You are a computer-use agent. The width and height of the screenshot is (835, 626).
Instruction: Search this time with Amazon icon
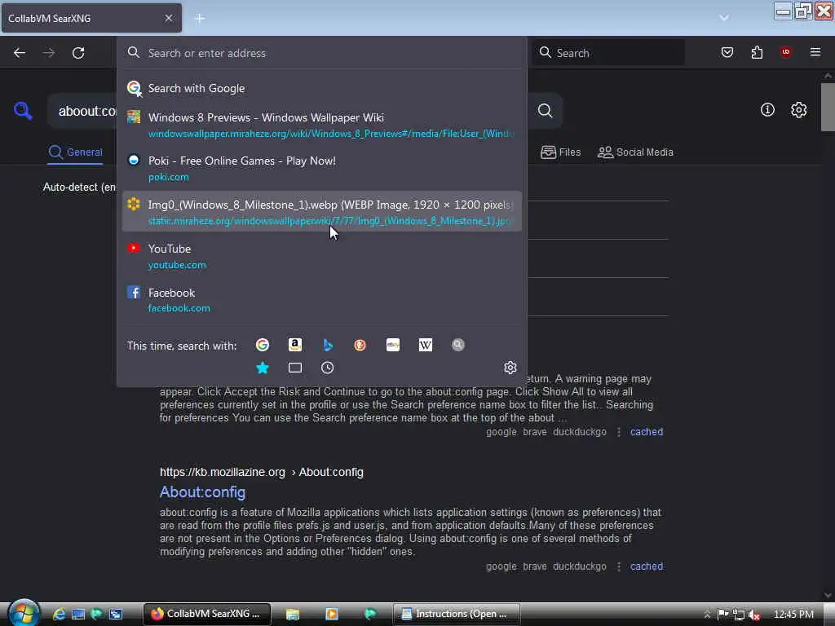click(x=295, y=345)
